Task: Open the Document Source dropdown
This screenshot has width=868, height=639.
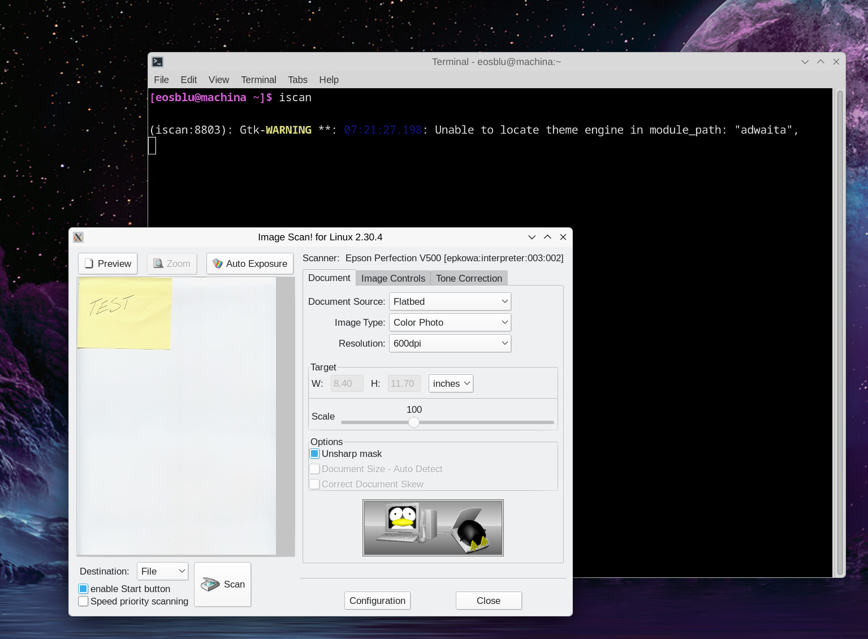Action: 450,301
